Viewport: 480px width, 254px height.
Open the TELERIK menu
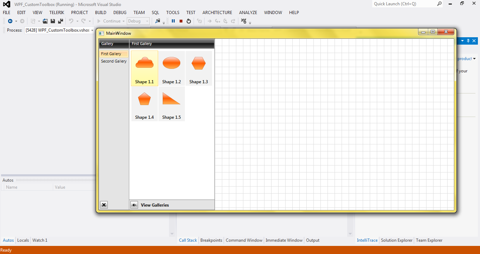pos(57,12)
